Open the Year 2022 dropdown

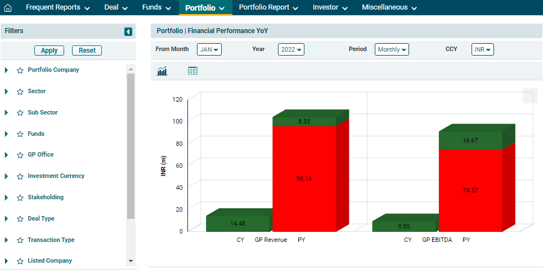pyautogui.click(x=291, y=49)
